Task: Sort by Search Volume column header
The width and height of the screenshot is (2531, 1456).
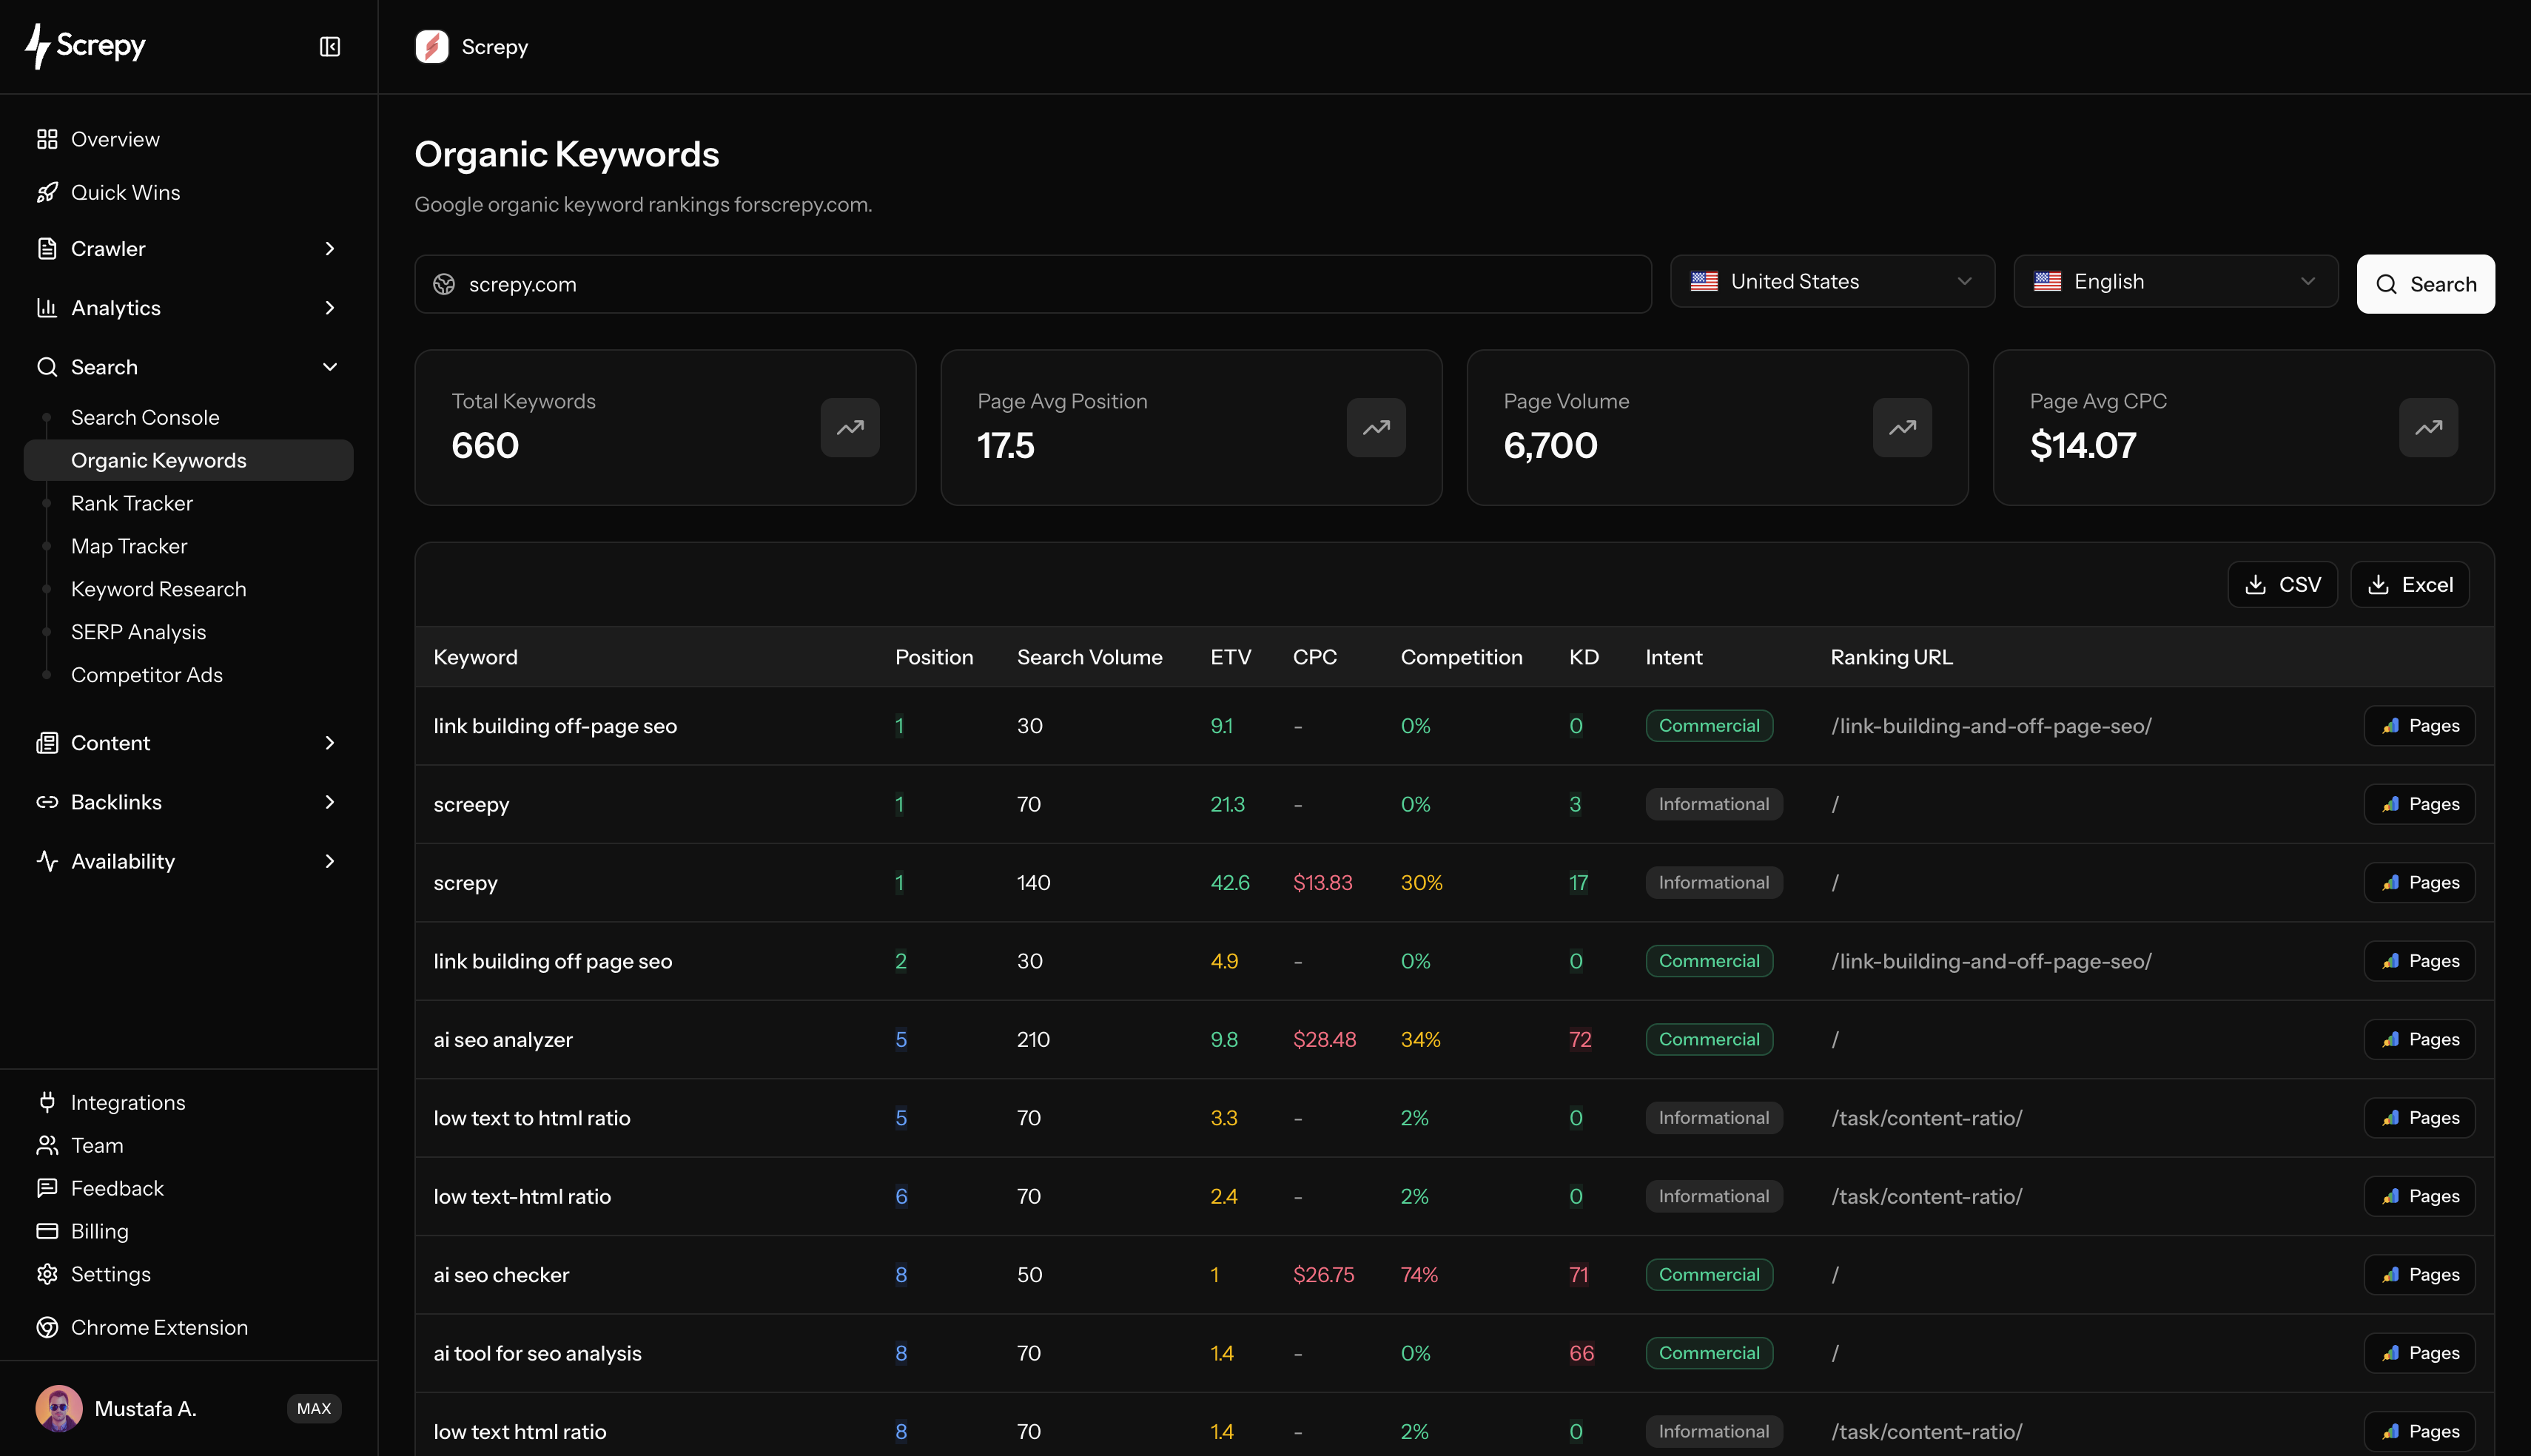Action: click(1090, 657)
